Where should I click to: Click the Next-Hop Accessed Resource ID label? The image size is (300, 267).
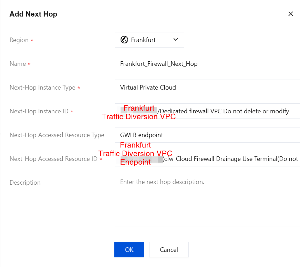(53, 159)
